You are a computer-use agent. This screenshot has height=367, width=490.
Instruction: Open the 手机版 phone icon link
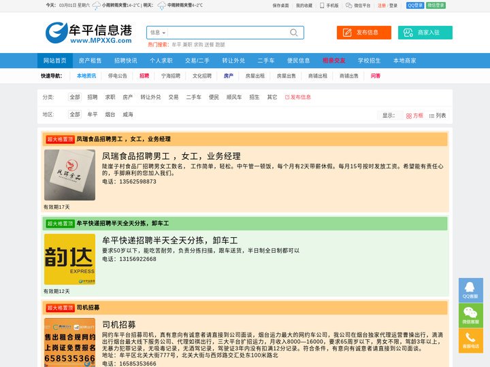(x=329, y=5)
